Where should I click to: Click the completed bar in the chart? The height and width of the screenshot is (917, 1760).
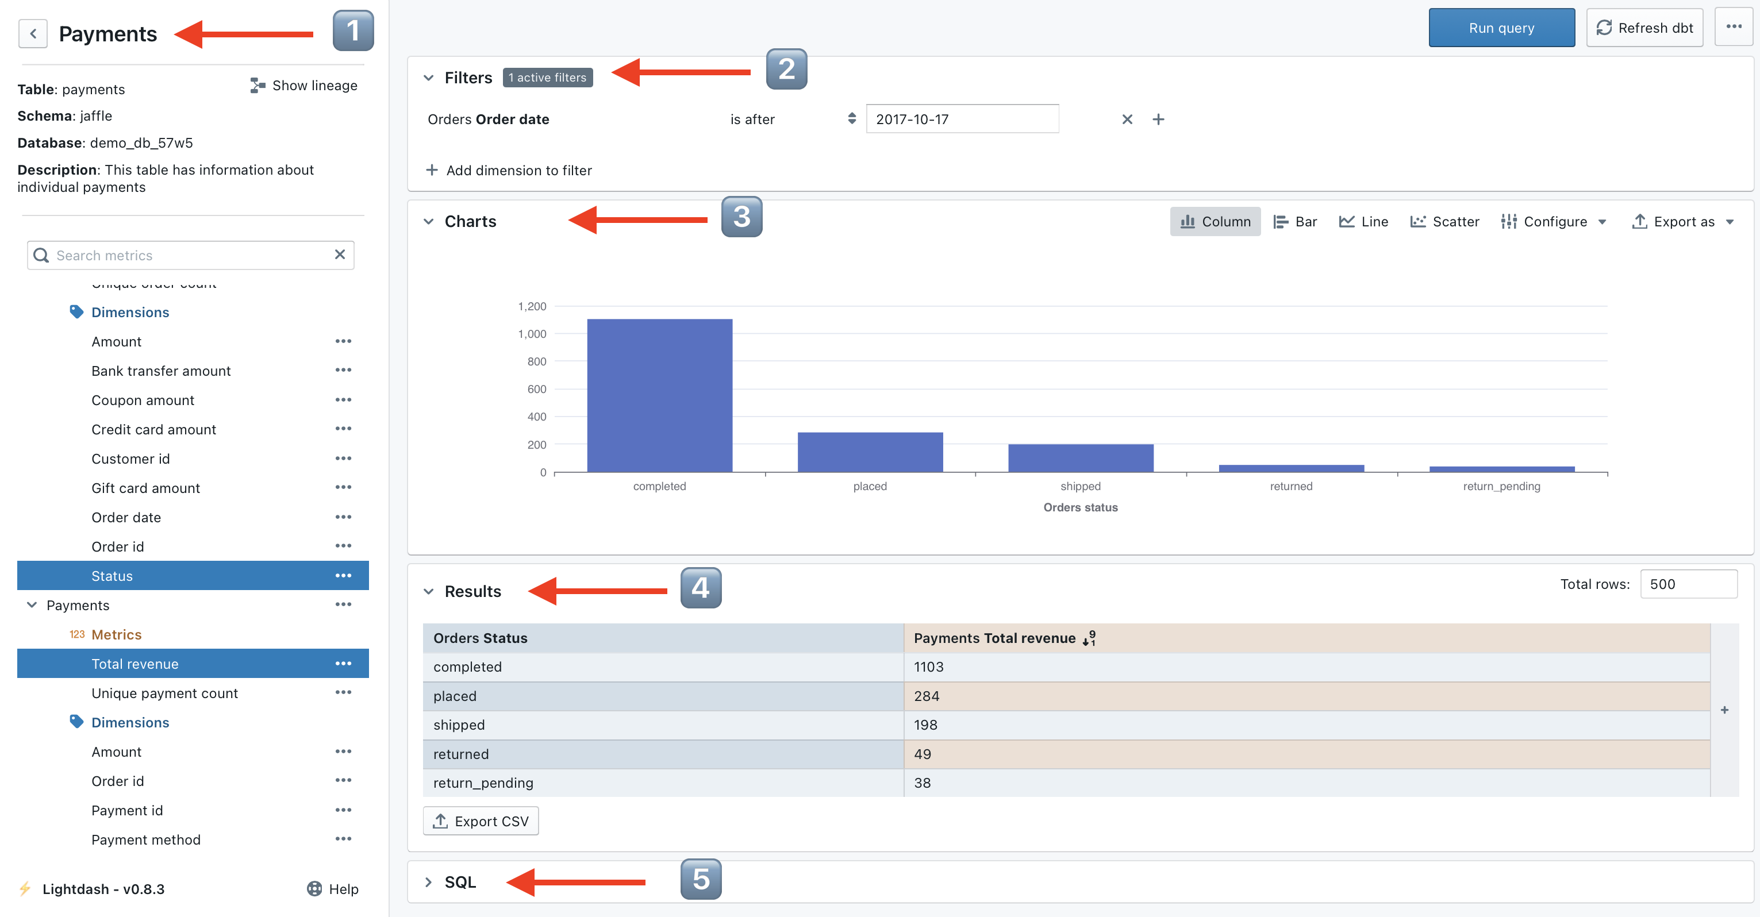[659, 396]
